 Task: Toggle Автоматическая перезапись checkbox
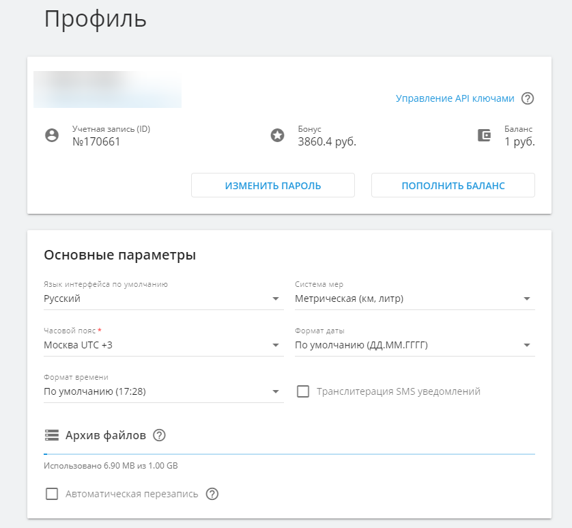tap(52, 494)
